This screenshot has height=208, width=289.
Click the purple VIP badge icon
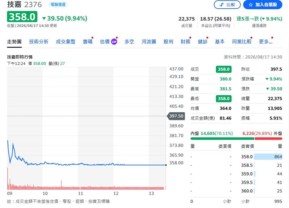(114, 42)
